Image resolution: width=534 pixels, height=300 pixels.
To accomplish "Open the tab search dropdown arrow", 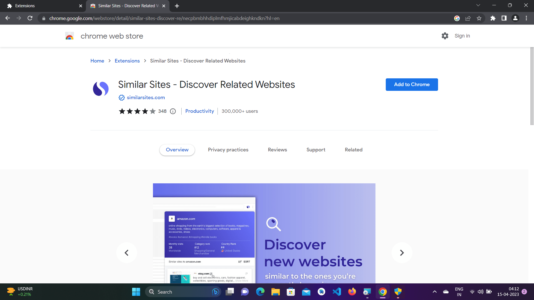I will coord(478,5).
